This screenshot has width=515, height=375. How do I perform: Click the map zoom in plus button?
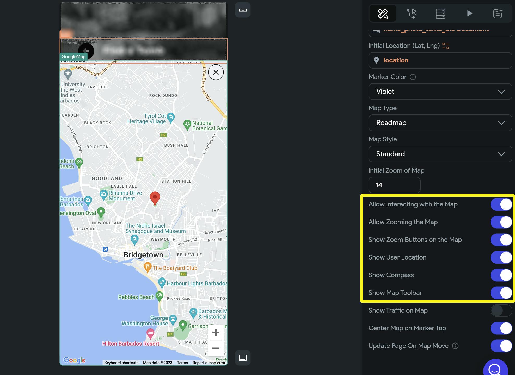tap(216, 332)
